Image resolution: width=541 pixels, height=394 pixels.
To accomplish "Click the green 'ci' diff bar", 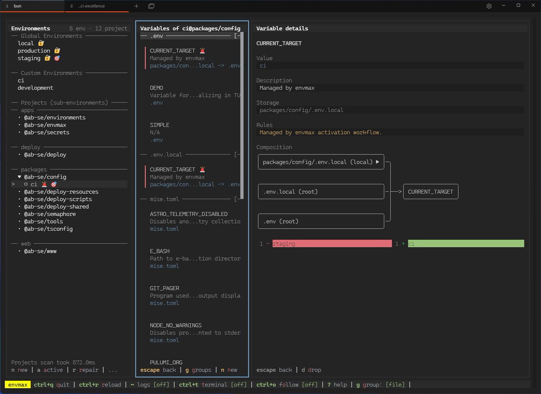I will point(466,243).
